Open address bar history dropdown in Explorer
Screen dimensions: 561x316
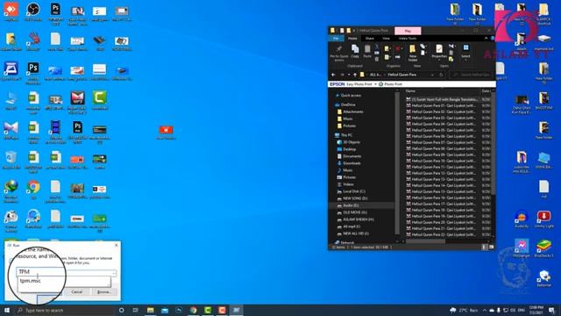coord(432,75)
